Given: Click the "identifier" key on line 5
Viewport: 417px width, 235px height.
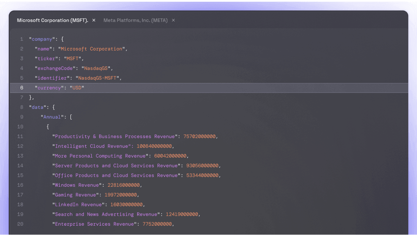Looking at the screenshot, I should [52, 78].
